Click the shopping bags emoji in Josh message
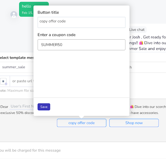 [141, 43]
